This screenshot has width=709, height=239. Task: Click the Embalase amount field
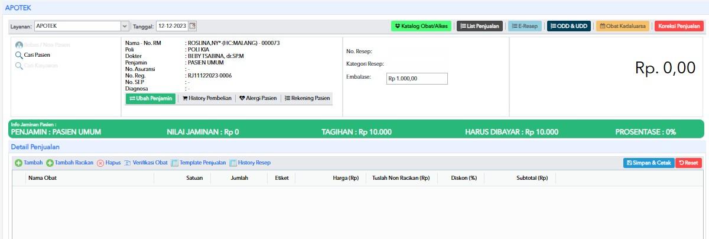click(x=417, y=79)
